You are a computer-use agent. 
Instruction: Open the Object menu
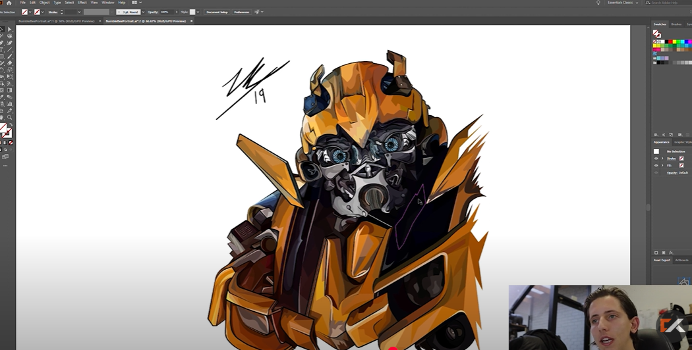[x=45, y=3]
